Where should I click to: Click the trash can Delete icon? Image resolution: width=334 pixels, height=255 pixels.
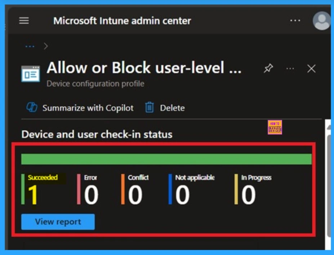coord(149,107)
